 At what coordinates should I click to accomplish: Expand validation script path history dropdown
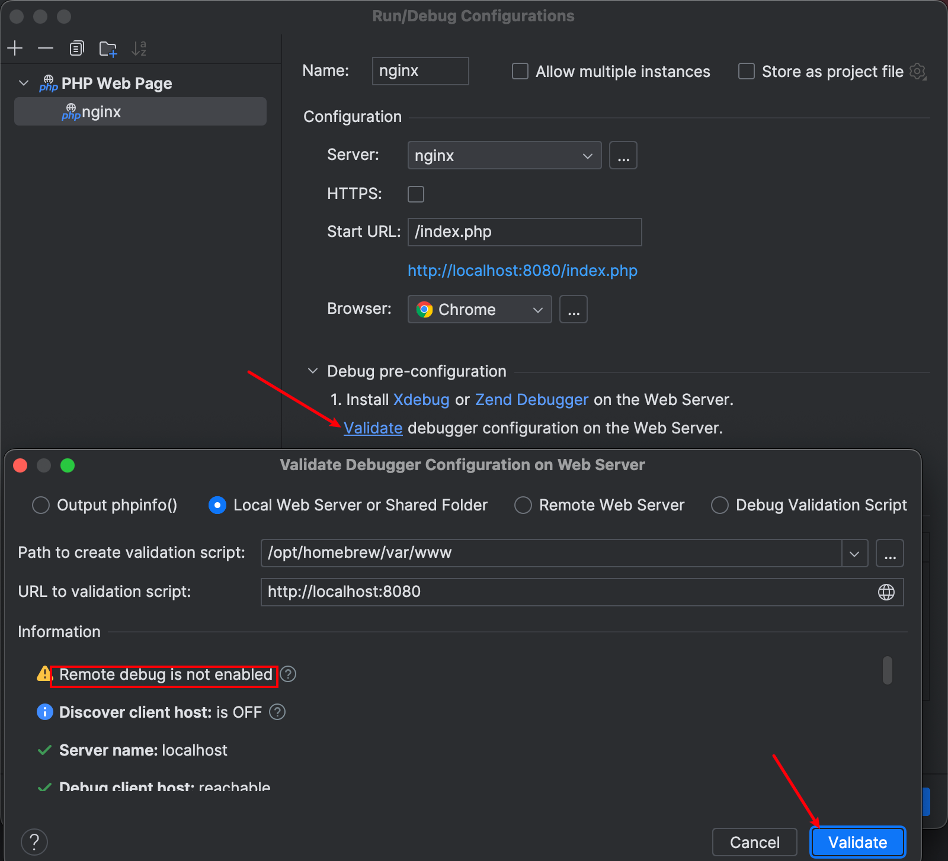854,553
